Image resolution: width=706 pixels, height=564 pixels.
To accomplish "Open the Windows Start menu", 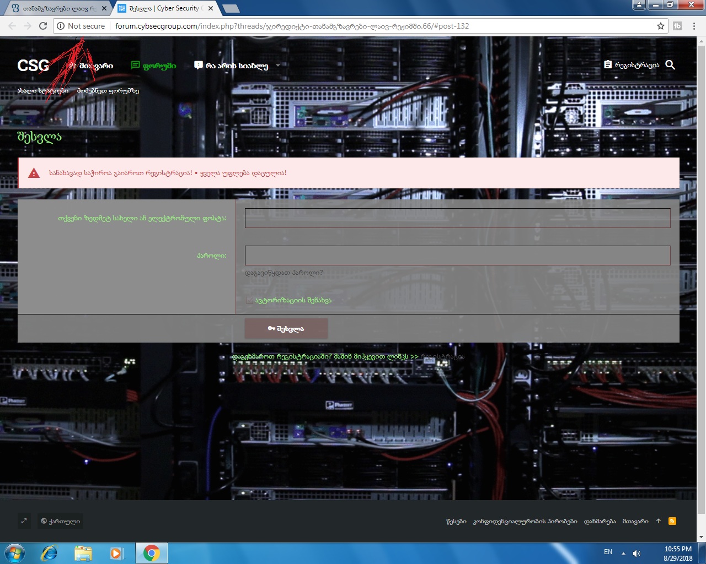I will coord(14,553).
